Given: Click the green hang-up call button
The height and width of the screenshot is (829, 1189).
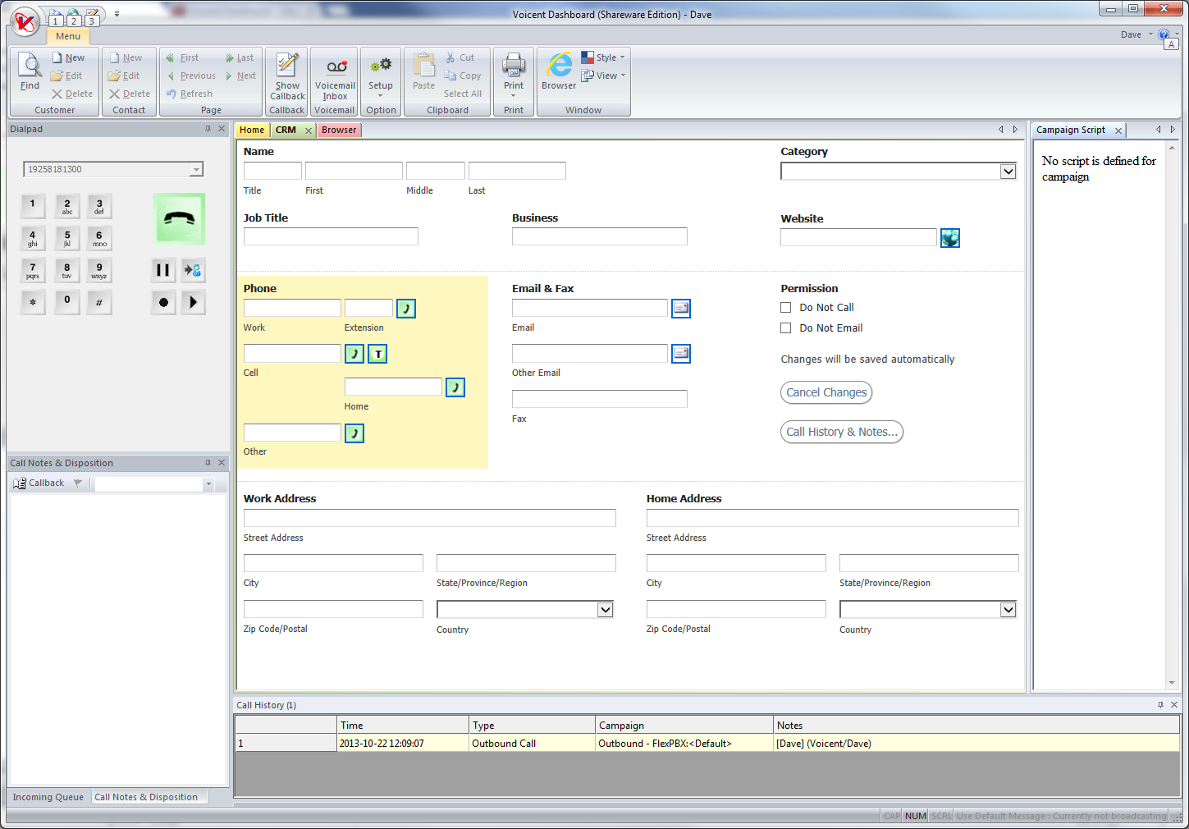Looking at the screenshot, I should pos(179,219).
